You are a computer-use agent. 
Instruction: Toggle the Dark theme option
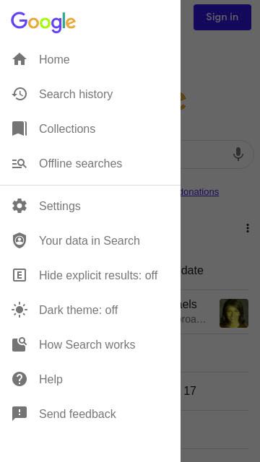pyautogui.click(x=90, y=310)
